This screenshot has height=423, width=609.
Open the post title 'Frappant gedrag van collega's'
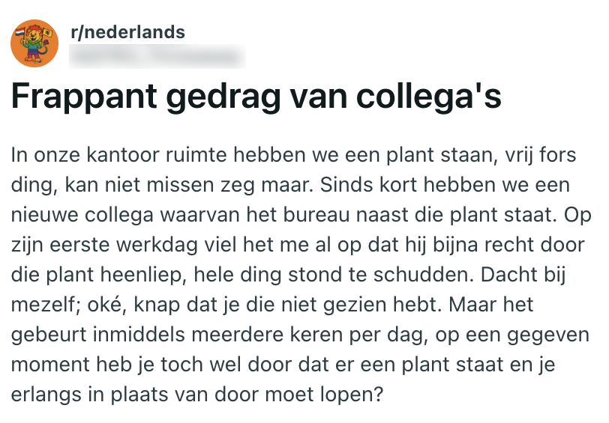pyautogui.click(x=256, y=99)
